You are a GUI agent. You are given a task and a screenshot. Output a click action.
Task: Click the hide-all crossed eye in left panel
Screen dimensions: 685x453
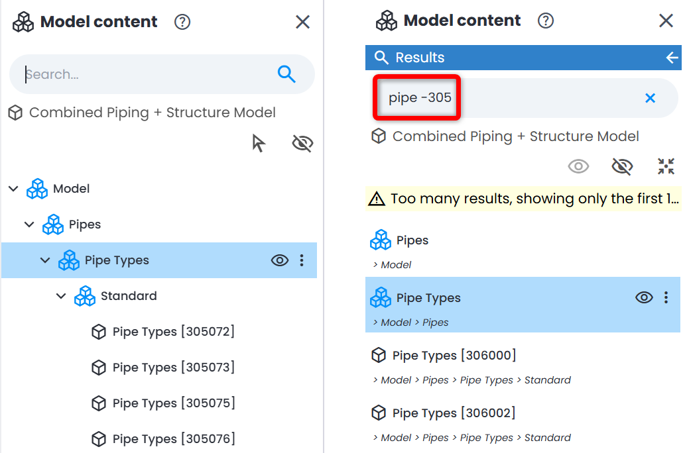coord(302,143)
